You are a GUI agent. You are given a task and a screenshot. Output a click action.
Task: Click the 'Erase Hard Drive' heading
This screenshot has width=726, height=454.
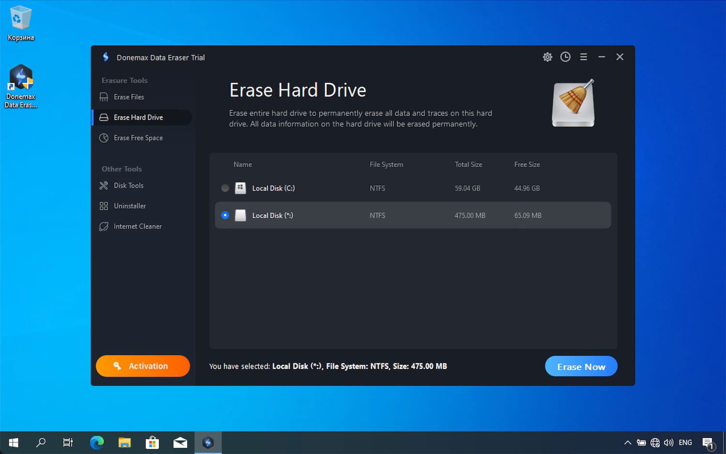tap(298, 90)
